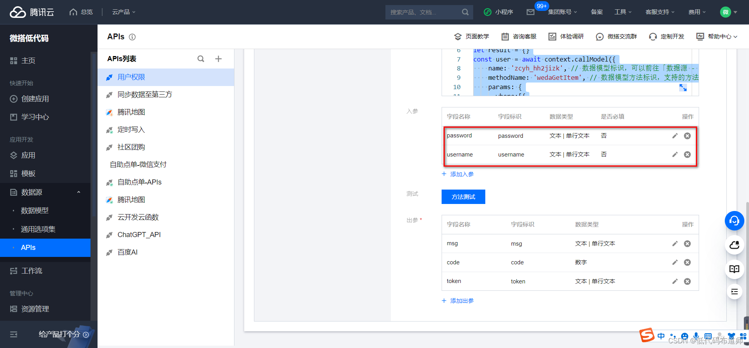Viewport: 749px width, 348px height.
Task: Open the 总览 home overview
Action: tap(81, 12)
